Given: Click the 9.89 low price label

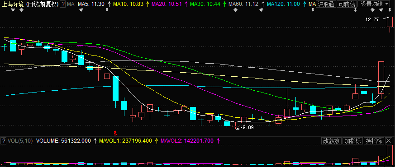Looking at the screenshot, I should tap(248, 128).
